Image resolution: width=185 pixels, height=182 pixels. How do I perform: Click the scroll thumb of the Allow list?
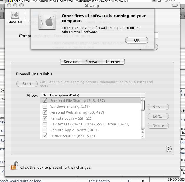143,105
